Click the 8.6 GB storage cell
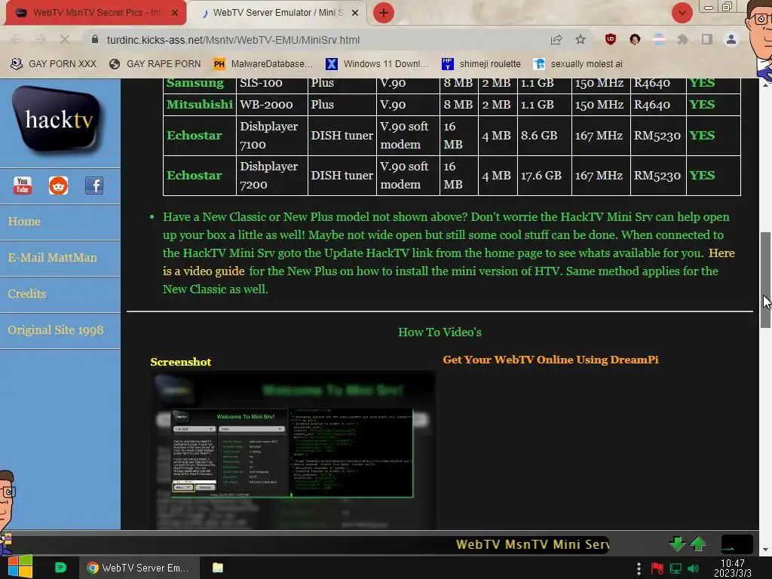The height and width of the screenshot is (579, 772). tap(544, 136)
